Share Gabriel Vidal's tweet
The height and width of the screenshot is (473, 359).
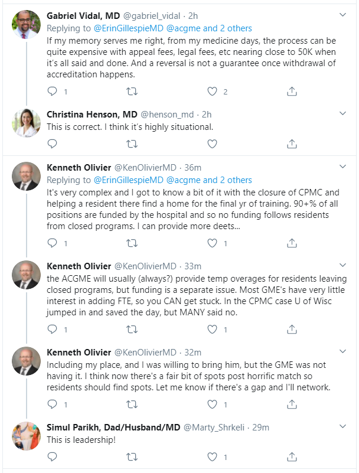292,92
